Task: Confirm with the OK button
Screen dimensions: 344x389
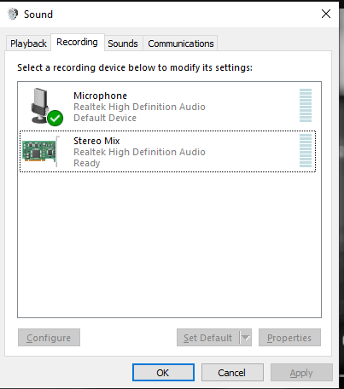Action: (x=163, y=373)
